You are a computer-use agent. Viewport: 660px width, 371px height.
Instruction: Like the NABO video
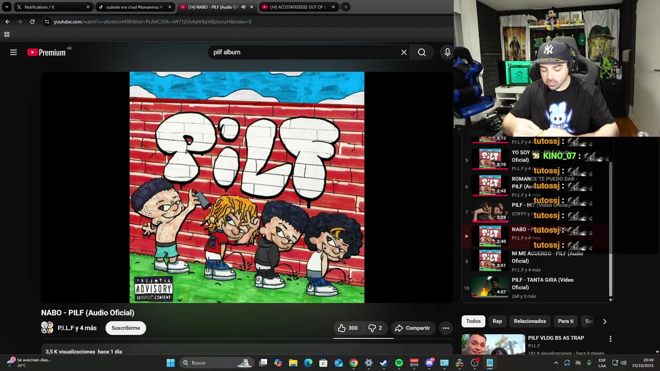(x=348, y=328)
